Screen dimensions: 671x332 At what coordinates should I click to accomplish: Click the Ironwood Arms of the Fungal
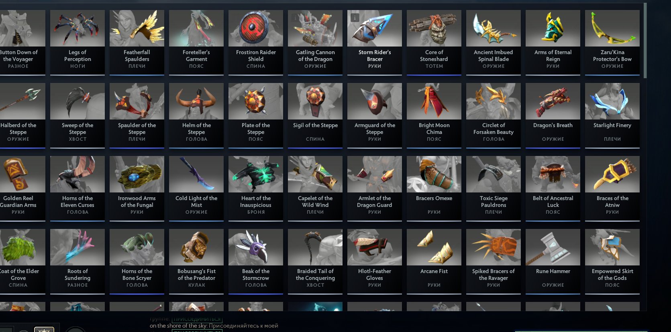pos(137,188)
